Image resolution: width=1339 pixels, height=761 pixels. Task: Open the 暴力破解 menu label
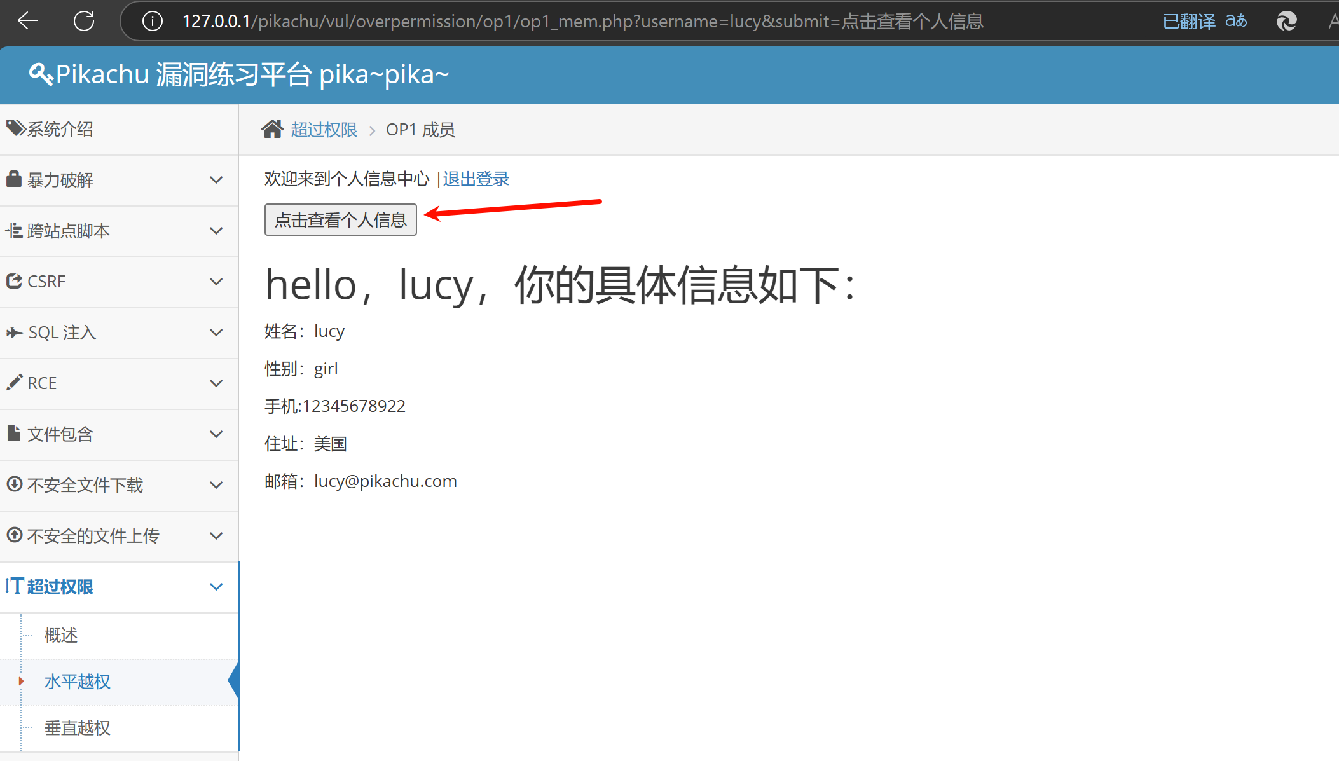pos(60,180)
